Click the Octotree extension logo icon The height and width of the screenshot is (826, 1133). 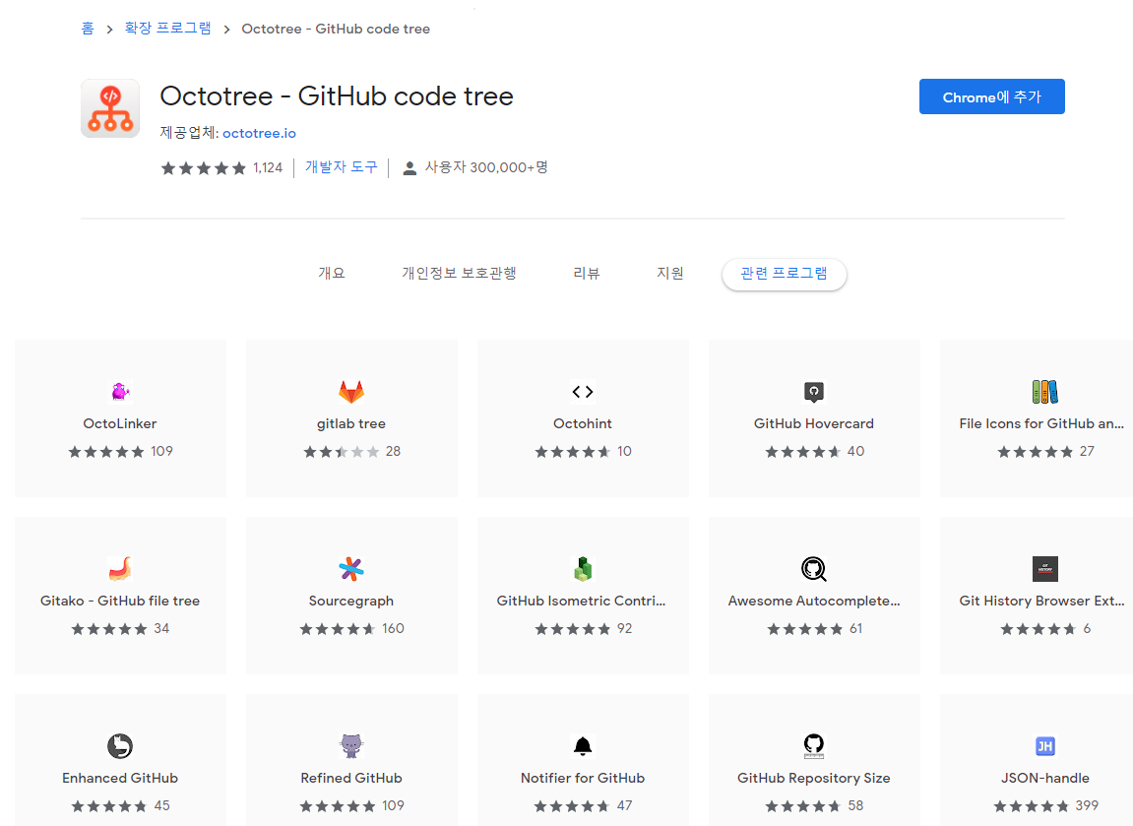point(110,108)
